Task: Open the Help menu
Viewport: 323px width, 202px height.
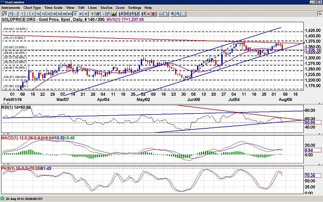Action: tap(148, 8)
